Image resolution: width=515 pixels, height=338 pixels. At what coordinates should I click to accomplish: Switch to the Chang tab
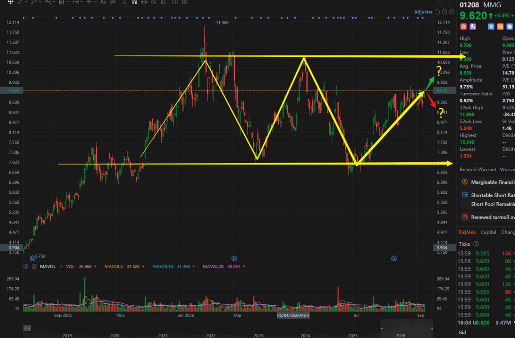508,232
